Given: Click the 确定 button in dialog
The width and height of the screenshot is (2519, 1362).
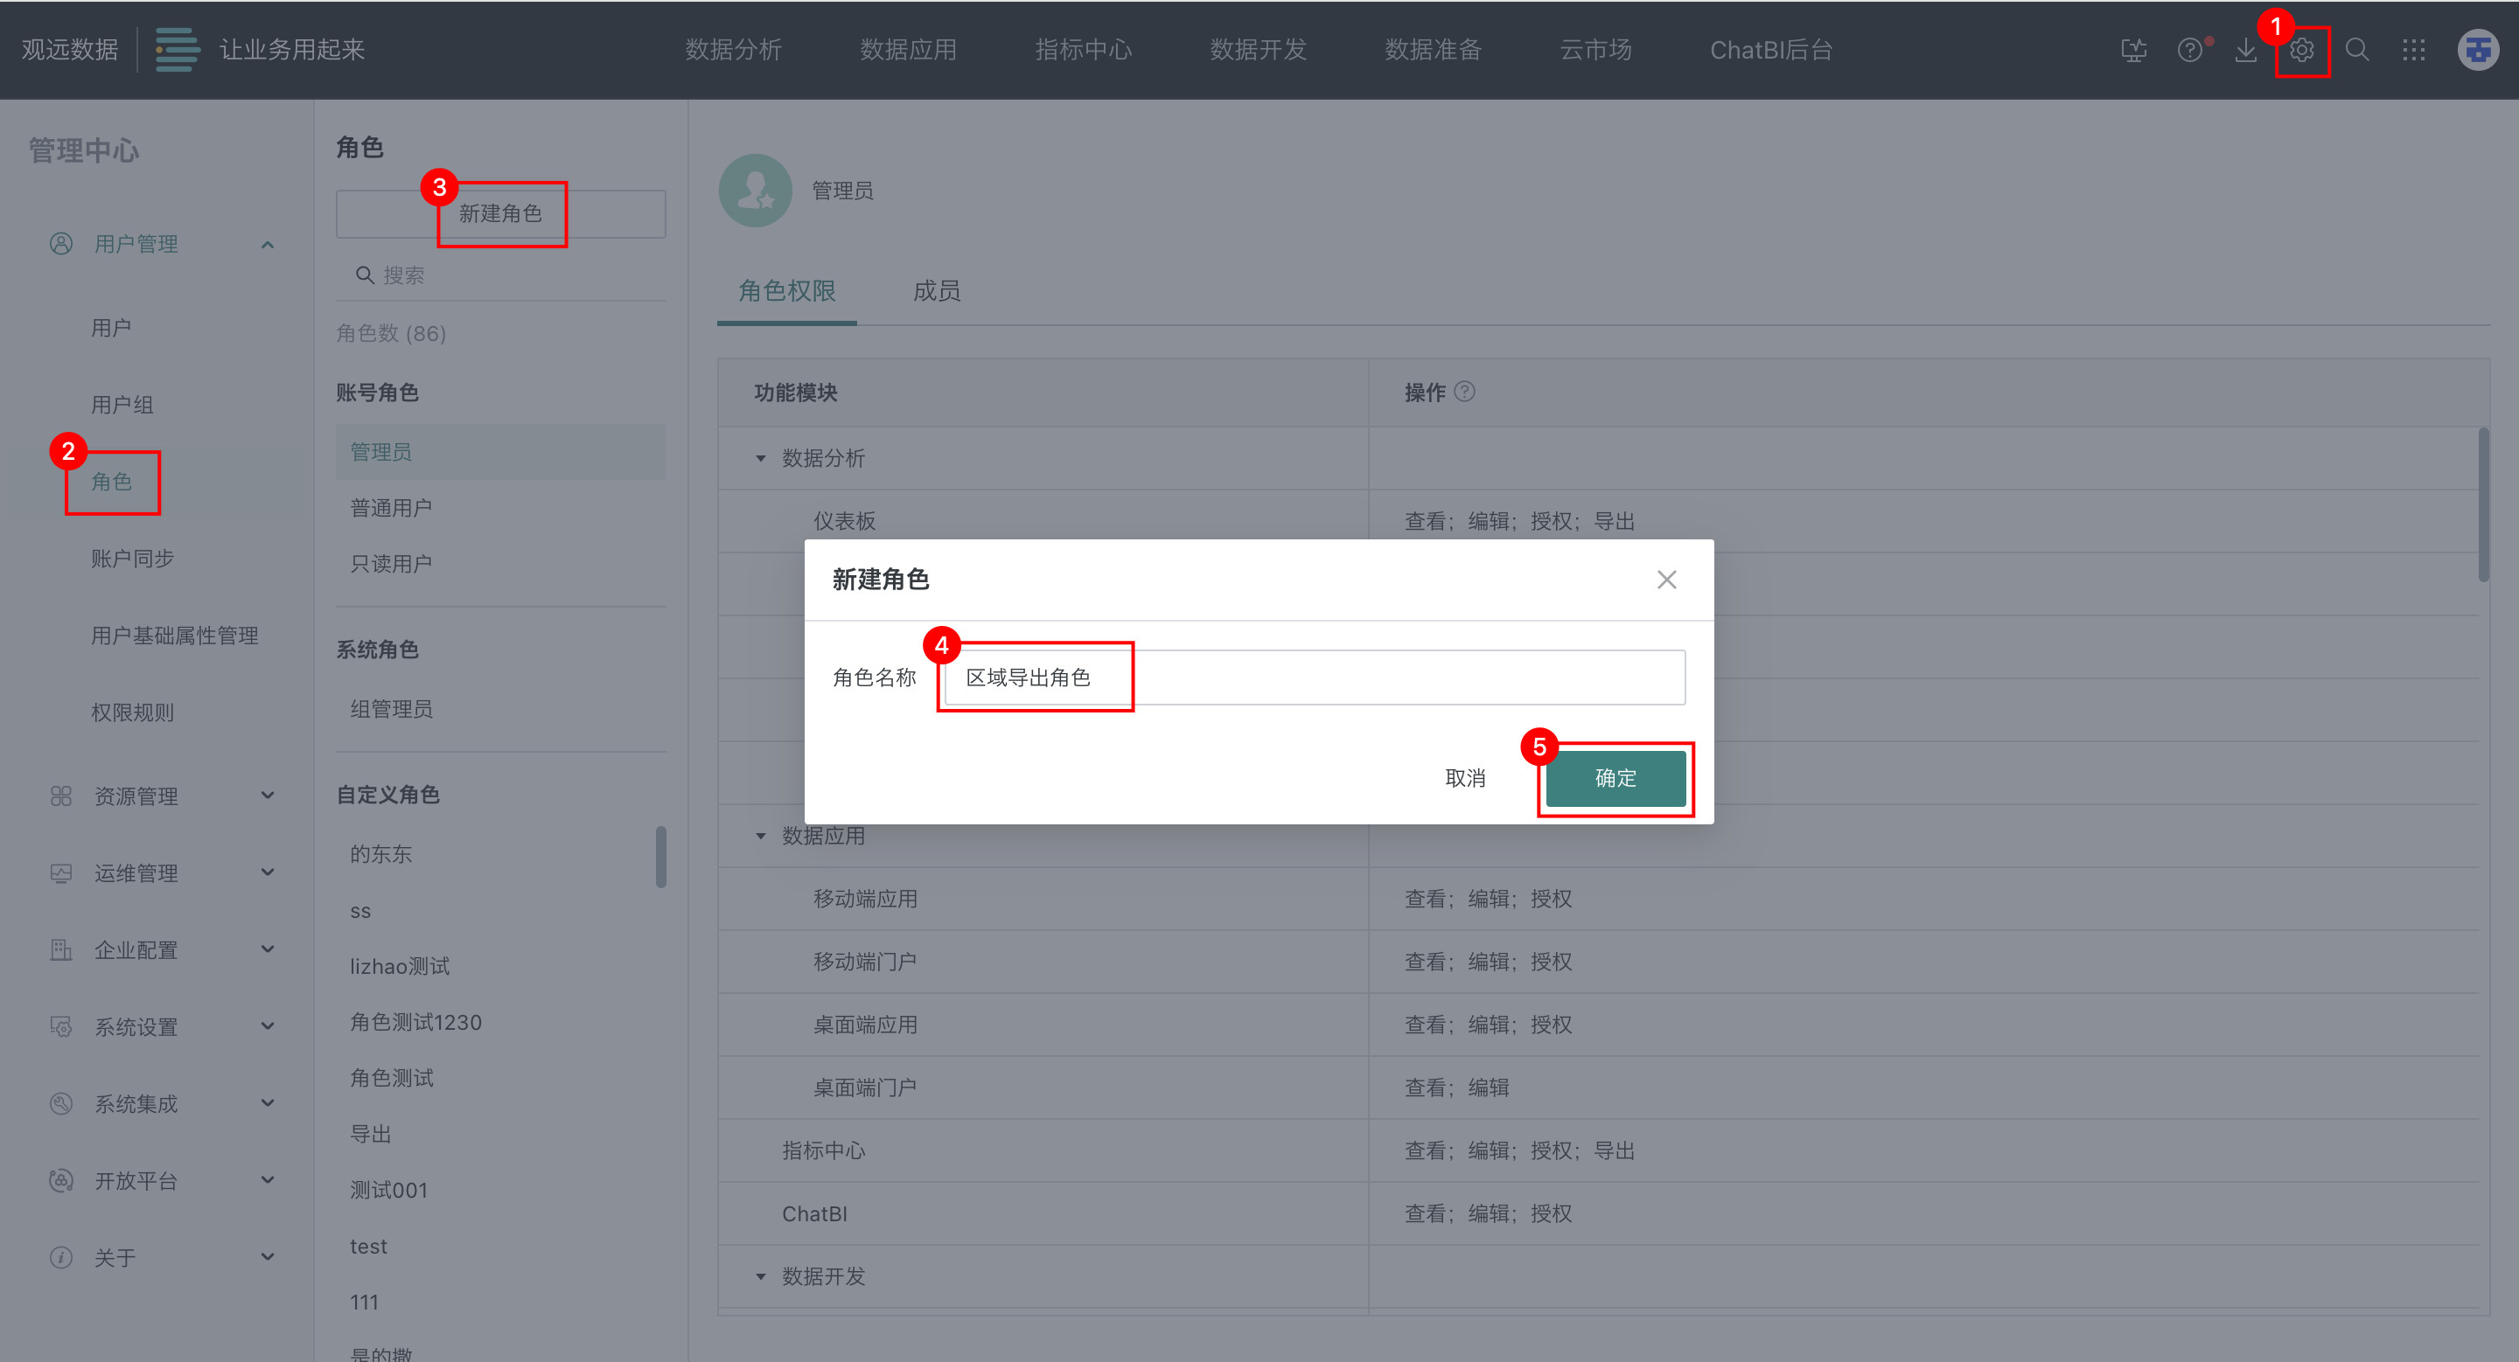Looking at the screenshot, I should [x=1615, y=779].
